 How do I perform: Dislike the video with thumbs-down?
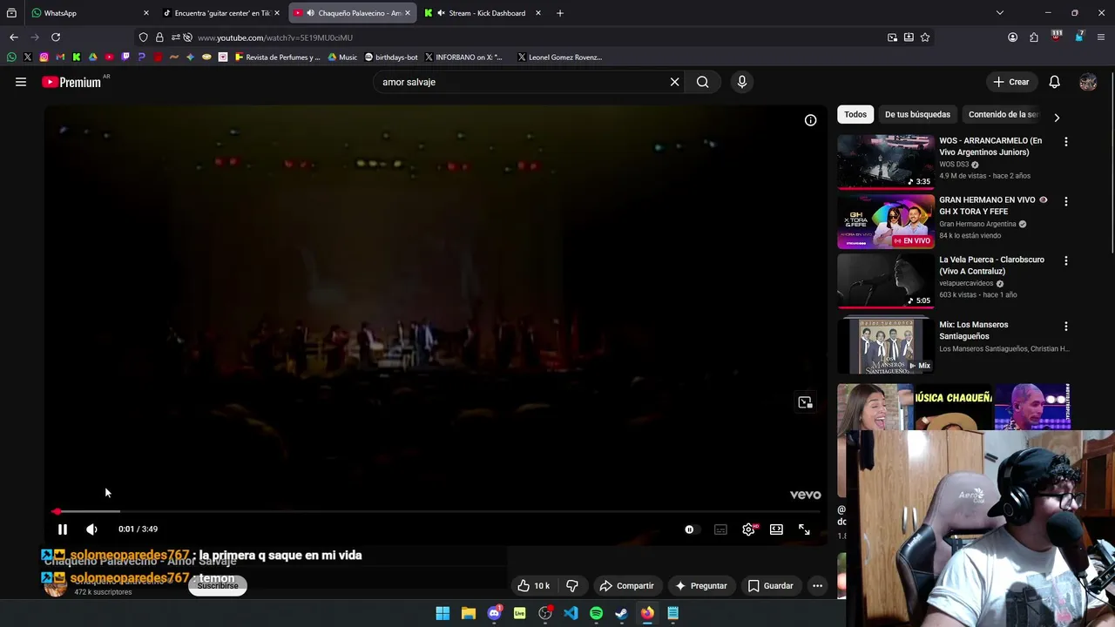pos(572,586)
